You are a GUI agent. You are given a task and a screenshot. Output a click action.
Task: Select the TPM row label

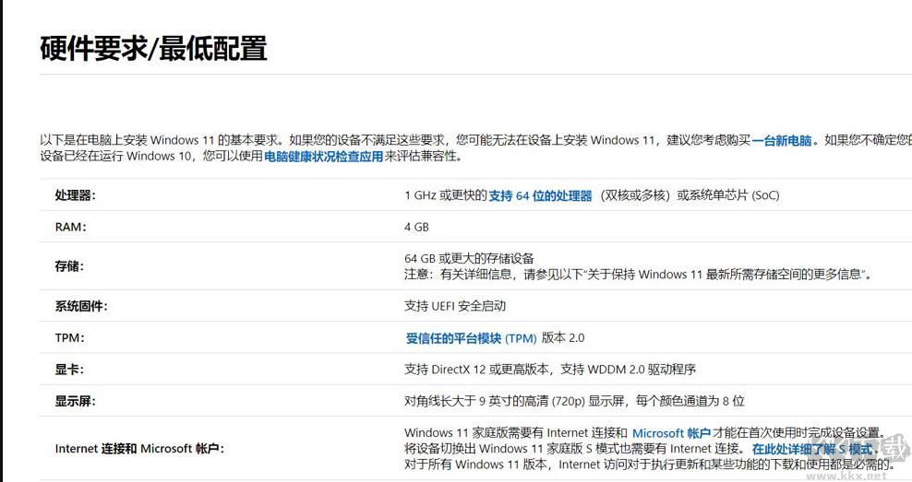(69, 338)
